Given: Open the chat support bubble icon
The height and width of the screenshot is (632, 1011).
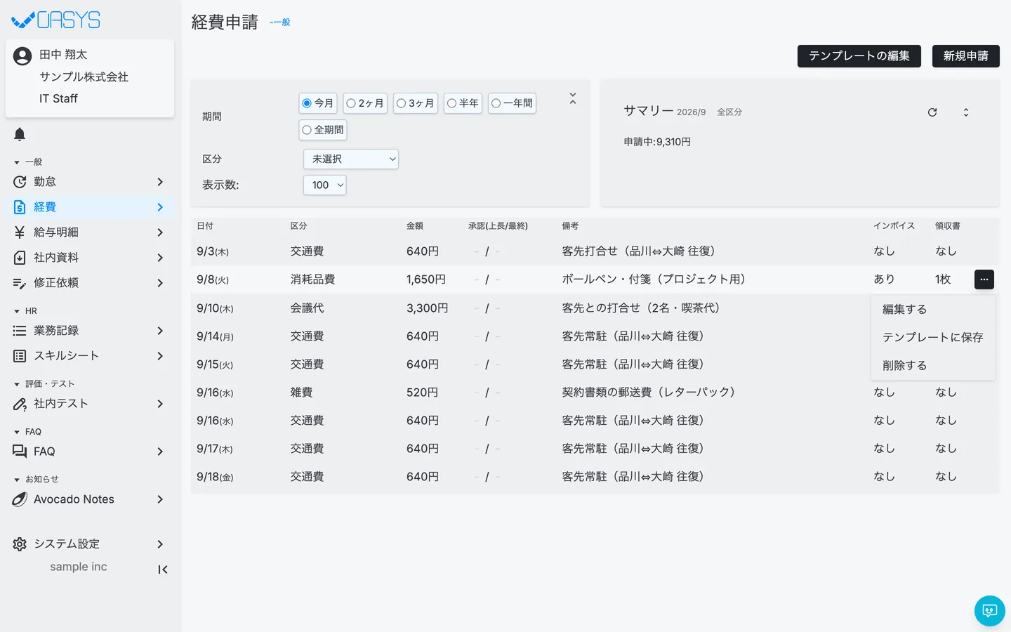Looking at the screenshot, I should [990, 611].
